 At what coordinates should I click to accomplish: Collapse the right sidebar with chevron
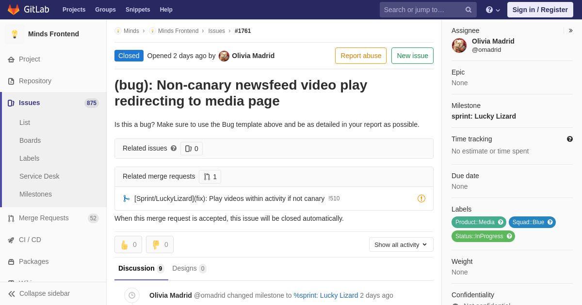point(570,30)
